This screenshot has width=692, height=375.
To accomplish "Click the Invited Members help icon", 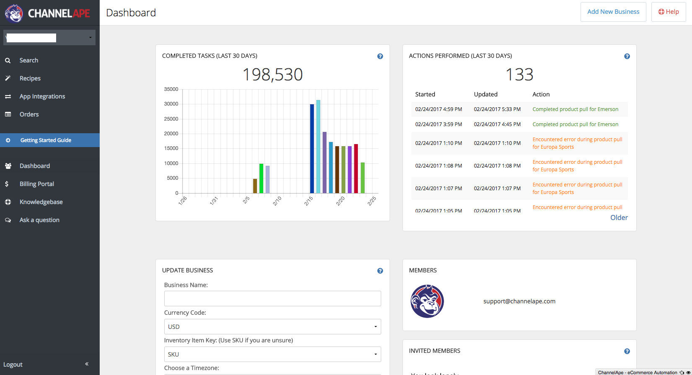I will click(x=627, y=351).
